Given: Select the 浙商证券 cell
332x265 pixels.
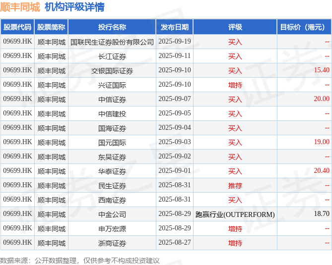Looking at the screenshot, I should point(112,243).
